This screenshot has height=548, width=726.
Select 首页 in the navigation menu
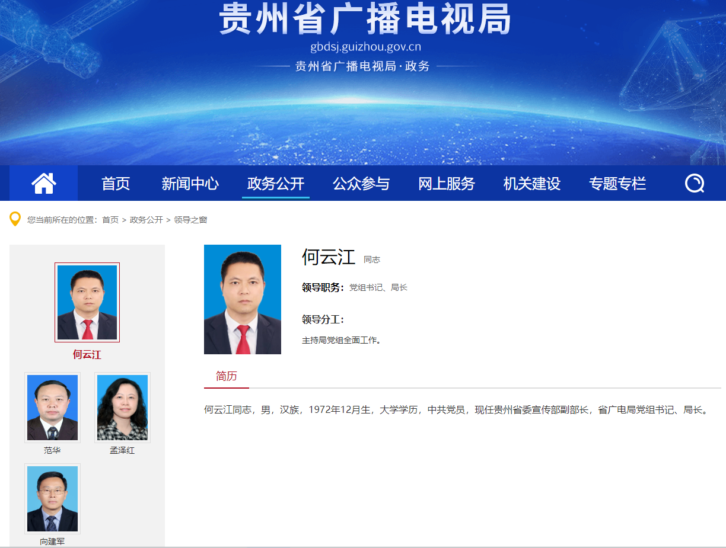(116, 184)
